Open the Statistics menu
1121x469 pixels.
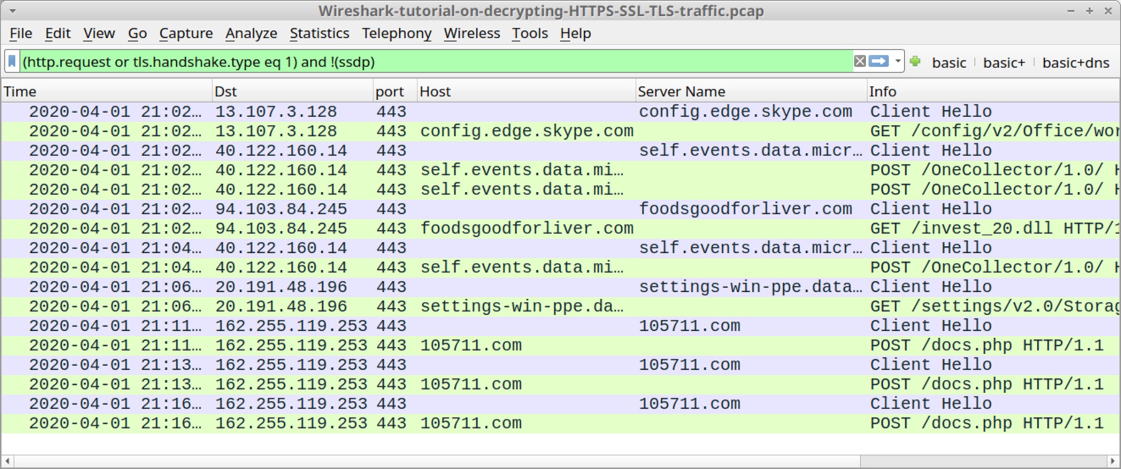(x=319, y=33)
